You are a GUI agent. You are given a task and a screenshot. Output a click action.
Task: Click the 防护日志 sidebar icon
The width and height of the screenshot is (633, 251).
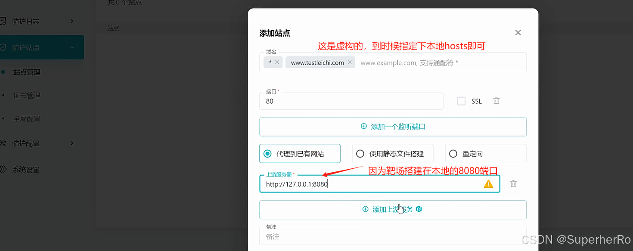coord(3,21)
